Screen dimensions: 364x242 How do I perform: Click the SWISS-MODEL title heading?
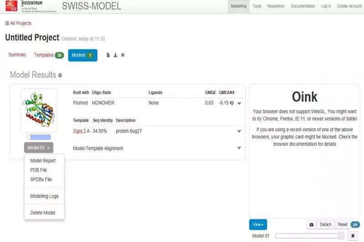click(91, 6)
